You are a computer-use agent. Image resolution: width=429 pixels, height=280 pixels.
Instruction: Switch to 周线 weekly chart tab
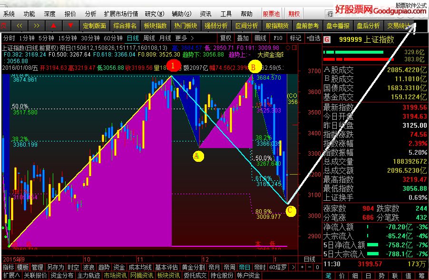(x=149, y=38)
